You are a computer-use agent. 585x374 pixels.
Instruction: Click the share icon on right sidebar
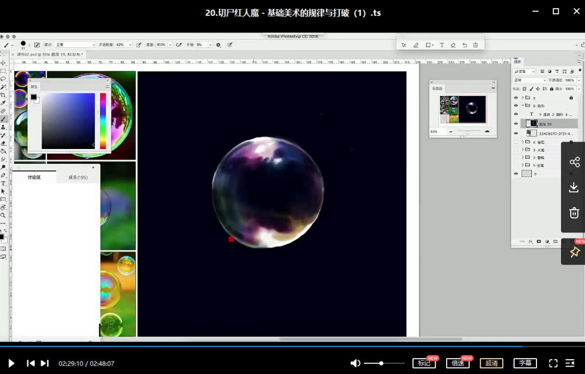[x=574, y=162]
